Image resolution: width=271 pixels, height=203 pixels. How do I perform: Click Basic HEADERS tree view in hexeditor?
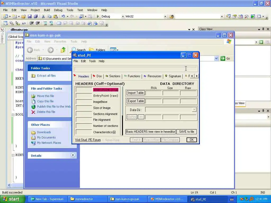tap(151, 132)
